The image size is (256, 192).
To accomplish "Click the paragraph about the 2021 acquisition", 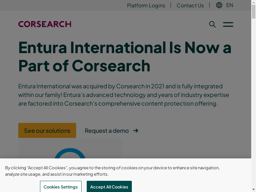I will pos(124,95).
